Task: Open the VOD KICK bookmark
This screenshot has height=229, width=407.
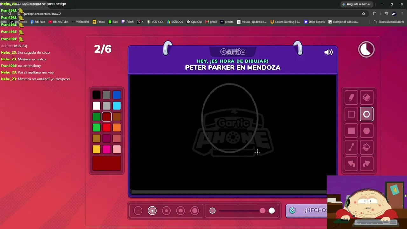Action: (x=155, y=22)
